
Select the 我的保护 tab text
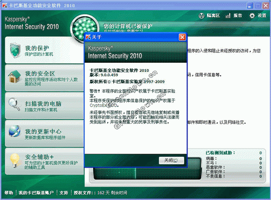(37, 48)
